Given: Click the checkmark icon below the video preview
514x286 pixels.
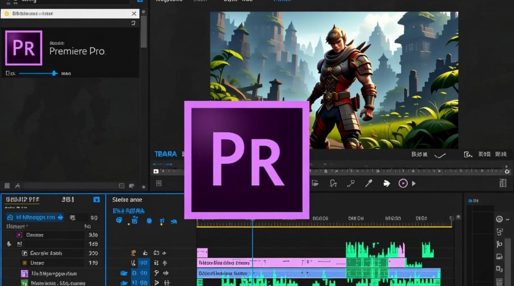Looking at the screenshot, I should pos(441,155).
